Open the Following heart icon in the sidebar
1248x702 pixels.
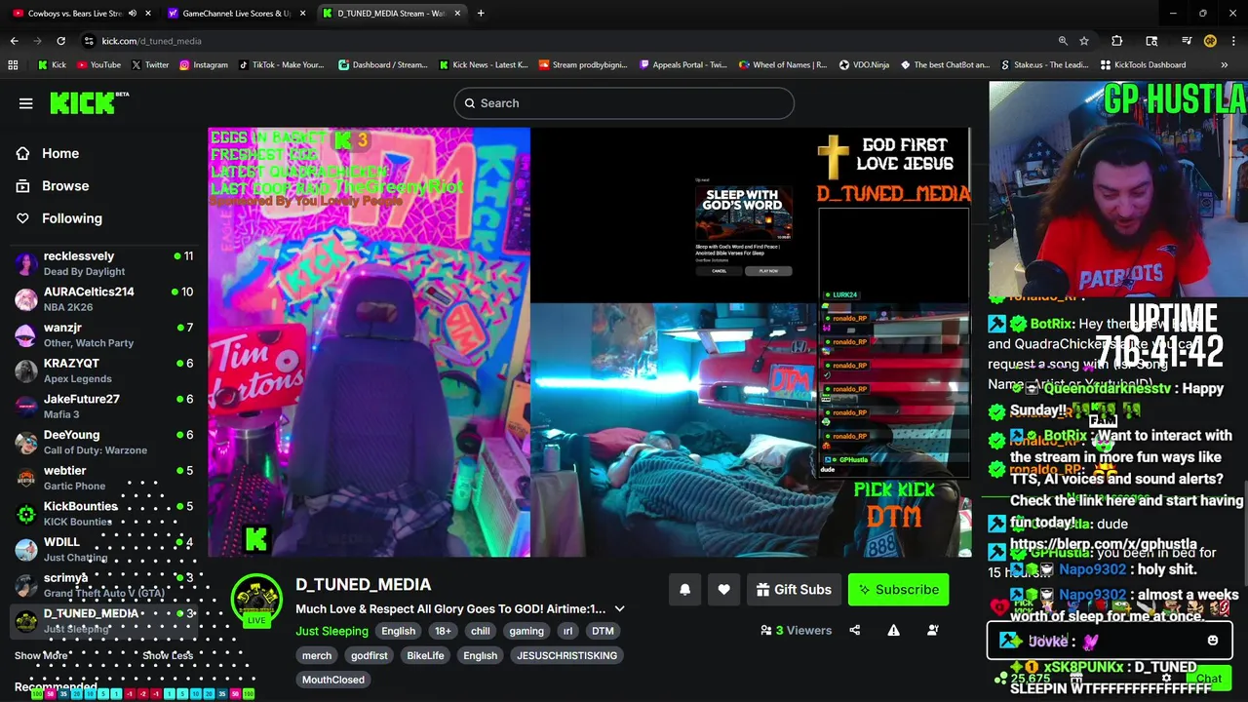pos(22,218)
